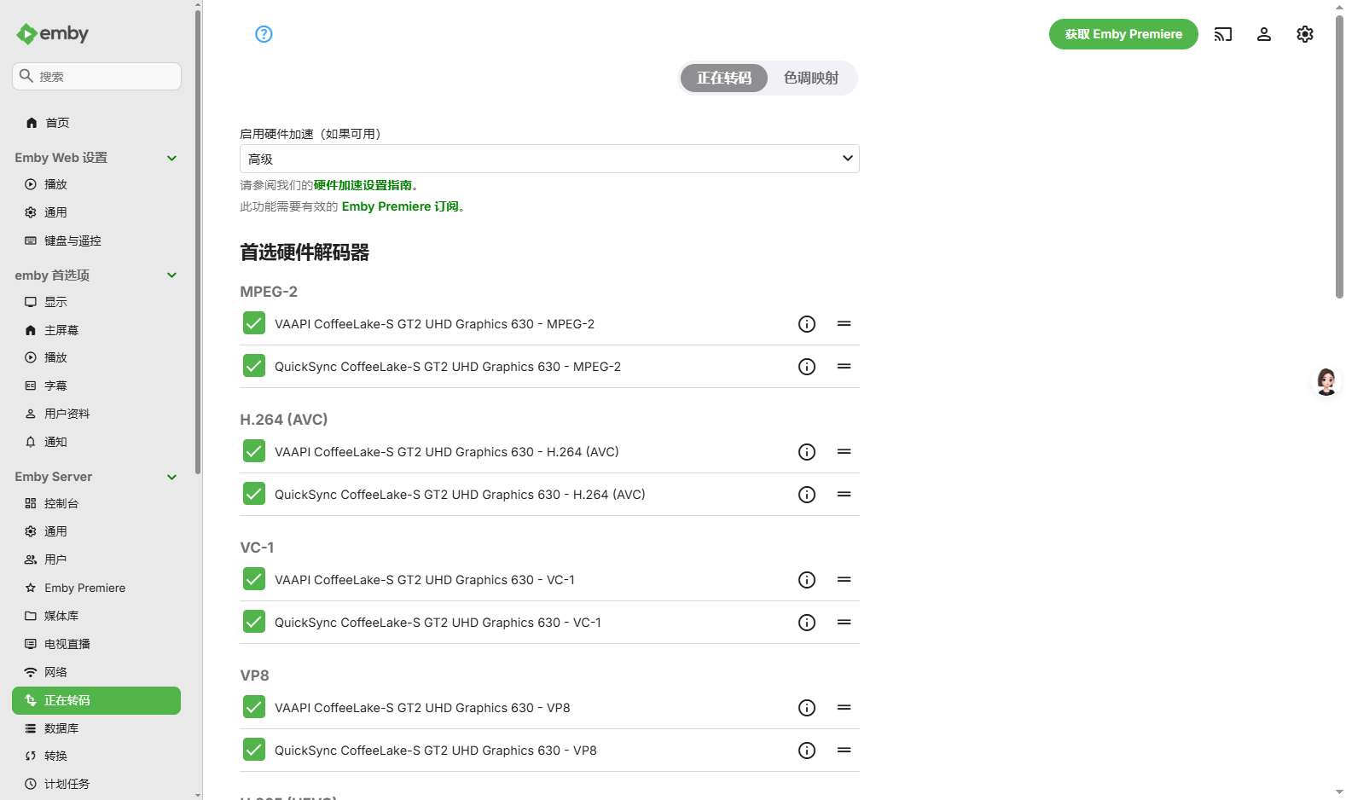Click the 搜索 search field
This screenshot has width=1346, height=800.
96,76
